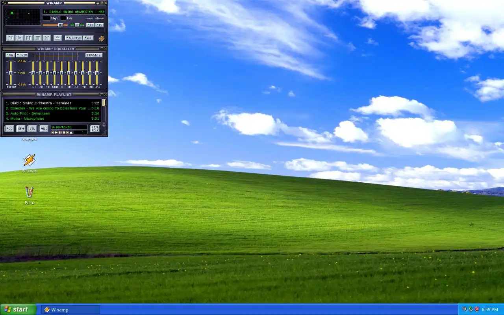Turn the equalizer ON button off
This screenshot has width=504, height=315.
click(x=10, y=55)
